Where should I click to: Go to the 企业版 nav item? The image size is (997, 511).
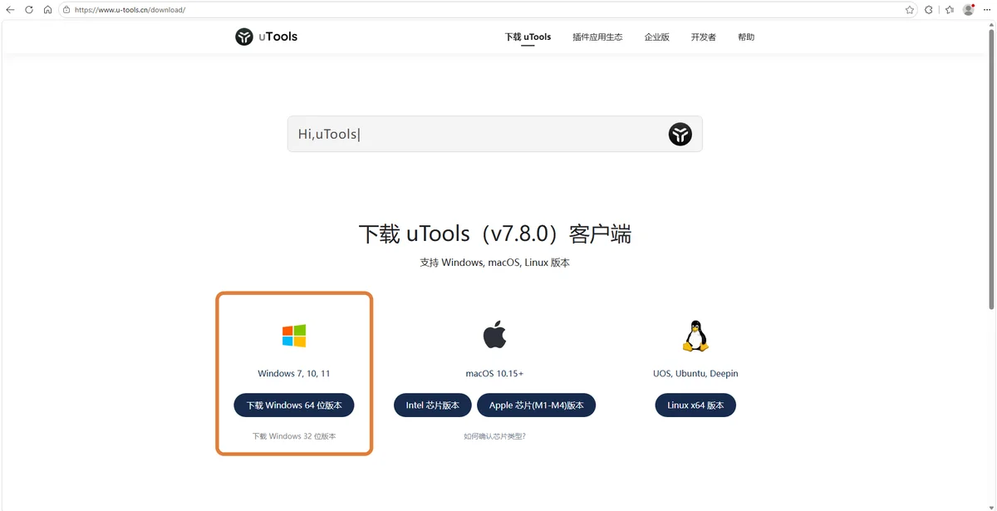[656, 37]
